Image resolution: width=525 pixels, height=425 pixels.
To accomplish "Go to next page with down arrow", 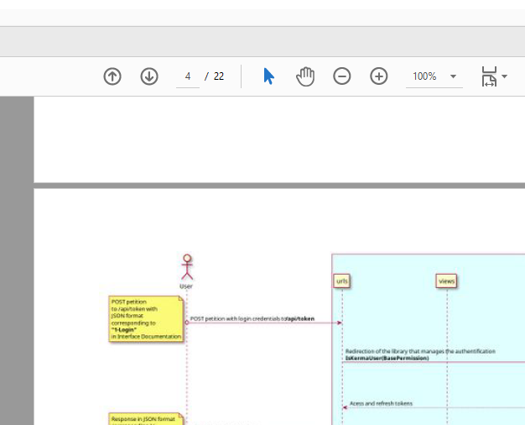I will click(x=149, y=76).
